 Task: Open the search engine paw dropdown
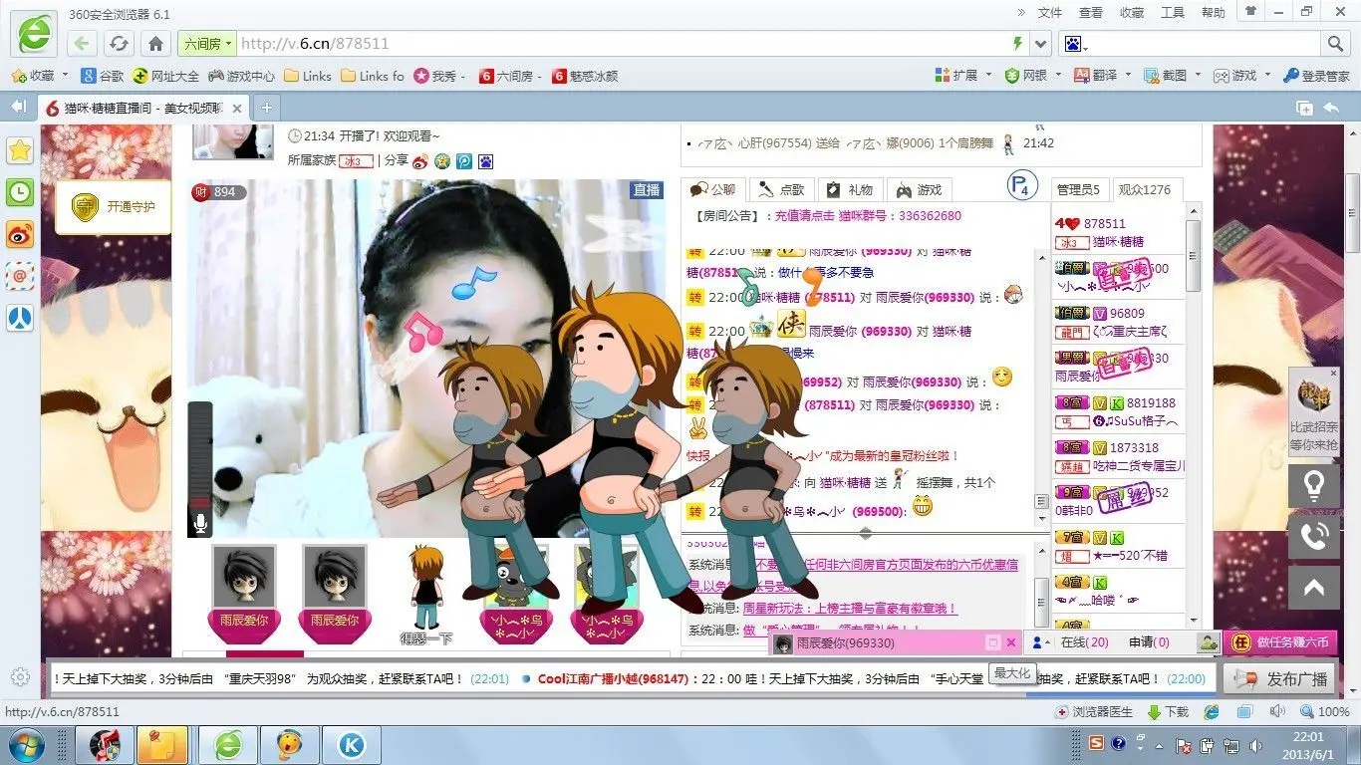pos(1076,44)
